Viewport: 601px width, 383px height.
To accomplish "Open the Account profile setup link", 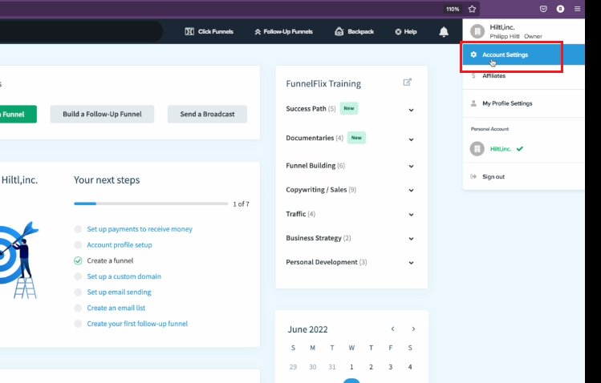I will click(120, 245).
